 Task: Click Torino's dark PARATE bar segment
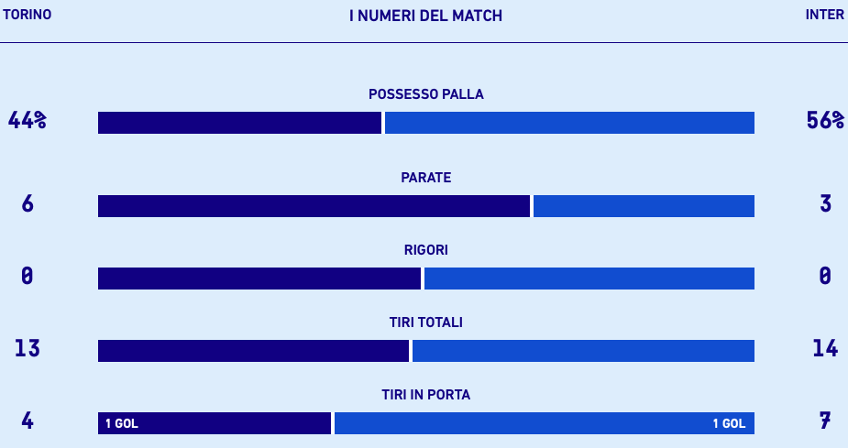click(314, 206)
